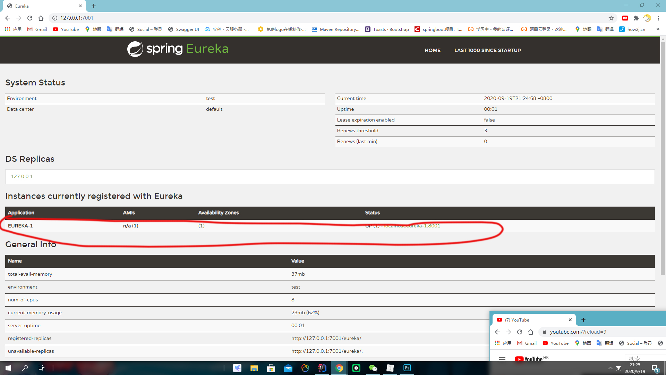Open the 127.0.0.1 DS replica link

coord(22,176)
